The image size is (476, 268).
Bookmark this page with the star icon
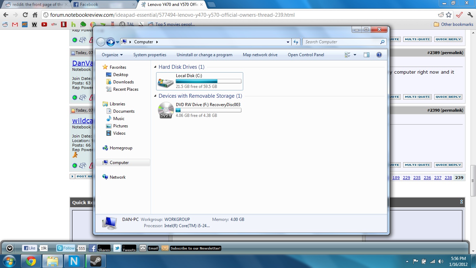click(449, 15)
